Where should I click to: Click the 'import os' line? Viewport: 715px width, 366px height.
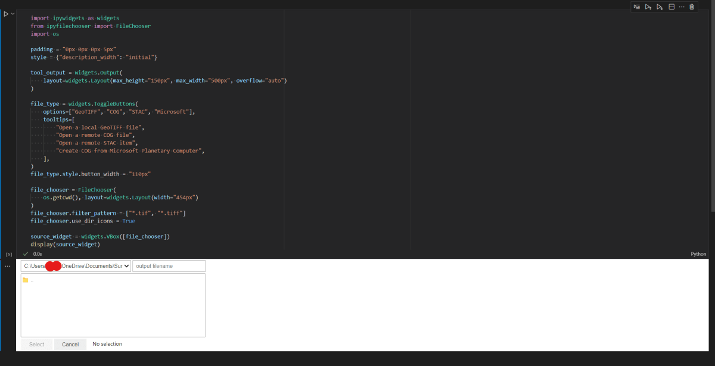[45, 34]
